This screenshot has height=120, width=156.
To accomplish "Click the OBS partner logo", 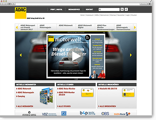I will coord(105,113).
